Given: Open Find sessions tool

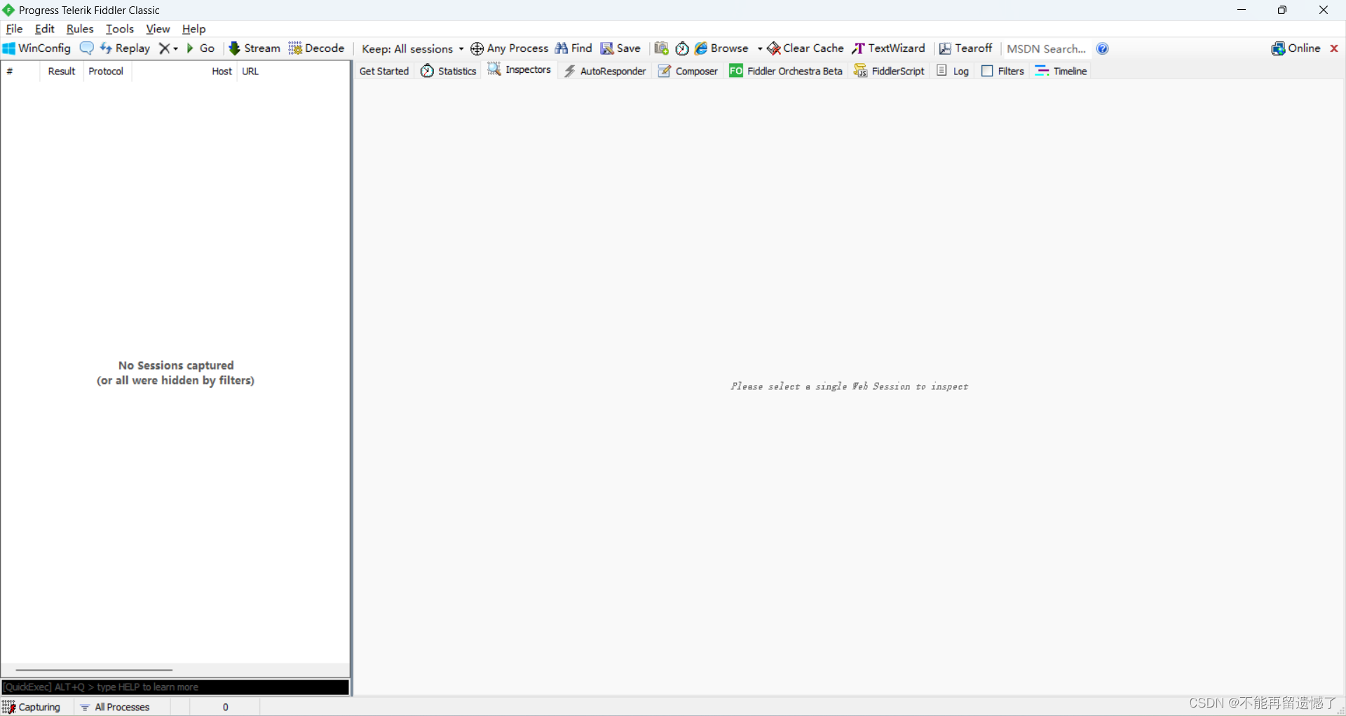Looking at the screenshot, I should tap(573, 48).
